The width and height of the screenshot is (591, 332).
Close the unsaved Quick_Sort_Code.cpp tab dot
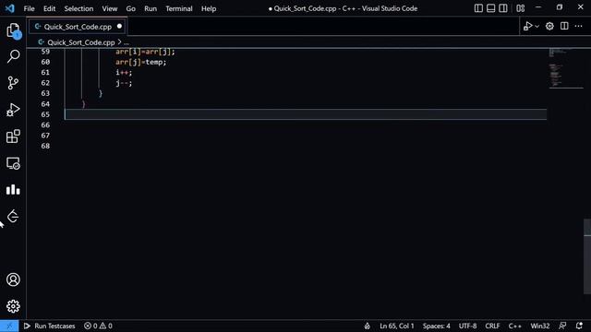pyautogui.click(x=119, y=27)
